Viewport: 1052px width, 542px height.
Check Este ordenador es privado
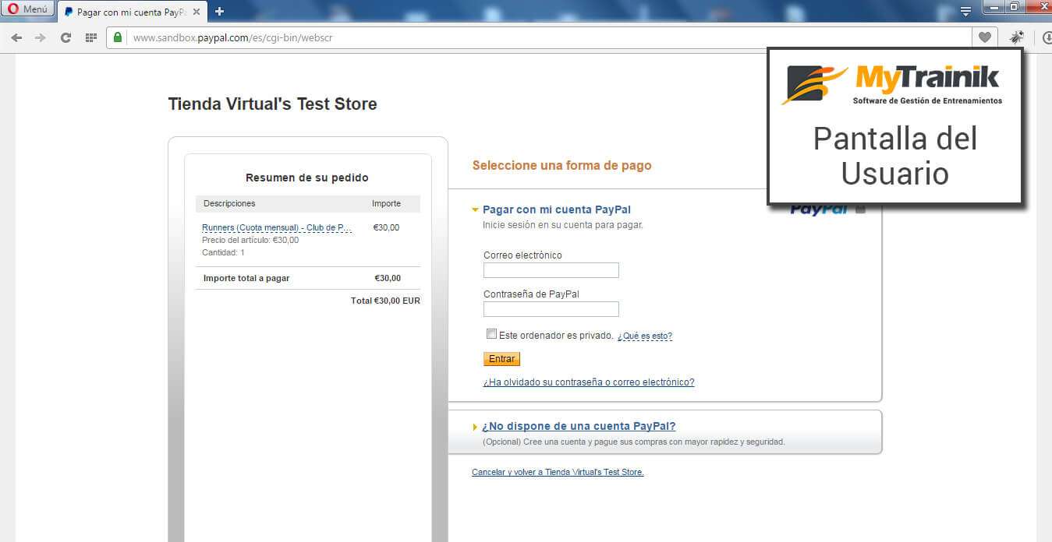point(491,334)
